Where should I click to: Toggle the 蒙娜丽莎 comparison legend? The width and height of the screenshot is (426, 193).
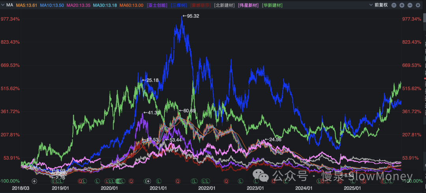coord(200,5)
